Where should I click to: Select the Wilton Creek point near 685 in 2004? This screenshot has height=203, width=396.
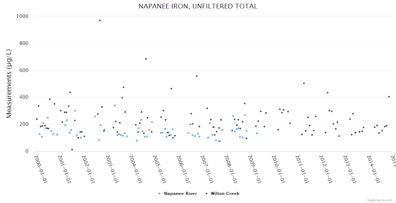[x=146, y=59]
